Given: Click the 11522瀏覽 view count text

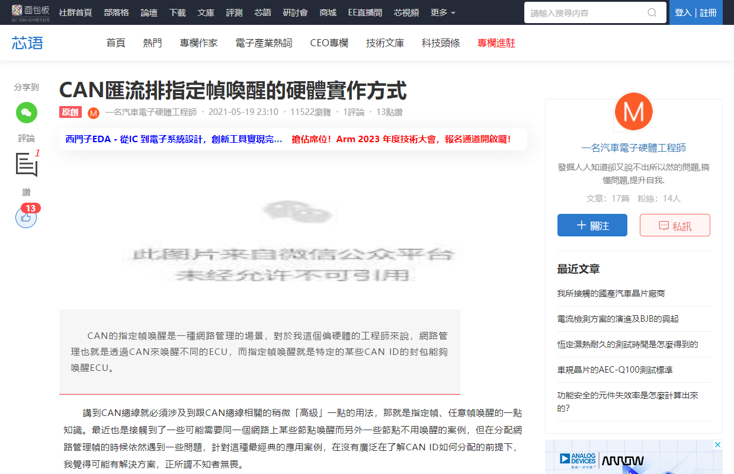Looking at the screenshot, I should [x=310, y=112].
